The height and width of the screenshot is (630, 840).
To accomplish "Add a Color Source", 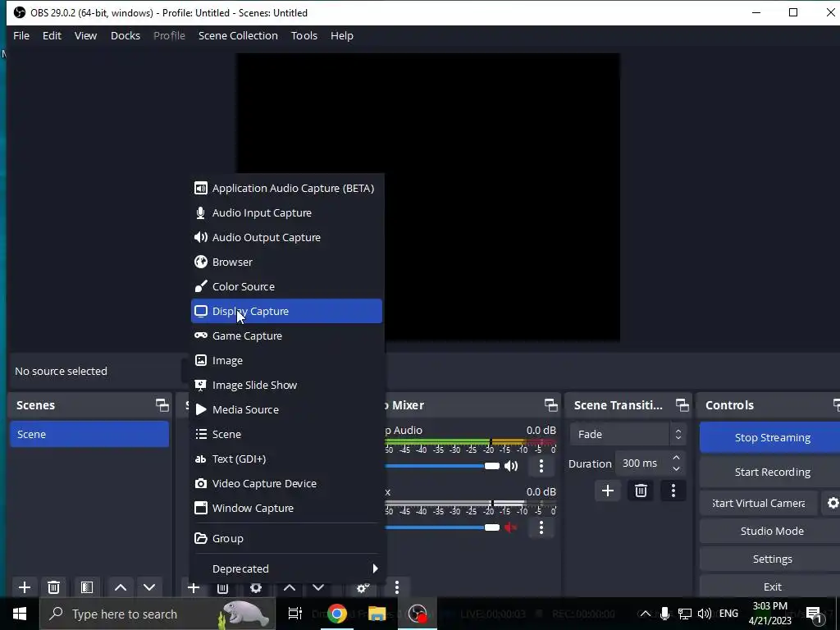I will [286, 286].
